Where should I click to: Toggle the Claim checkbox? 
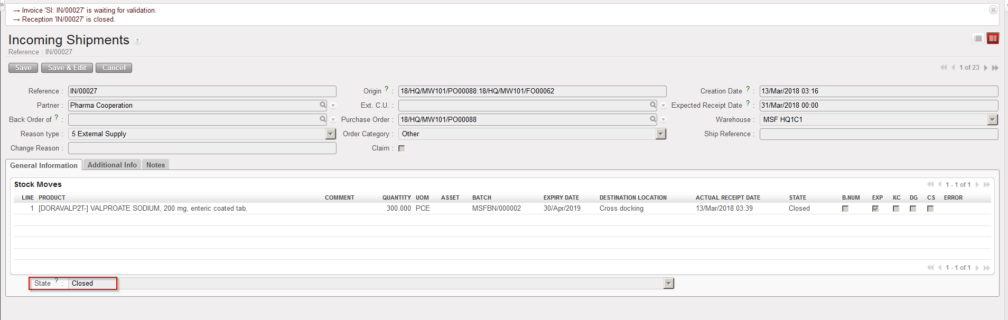click(x=402, y=148)
